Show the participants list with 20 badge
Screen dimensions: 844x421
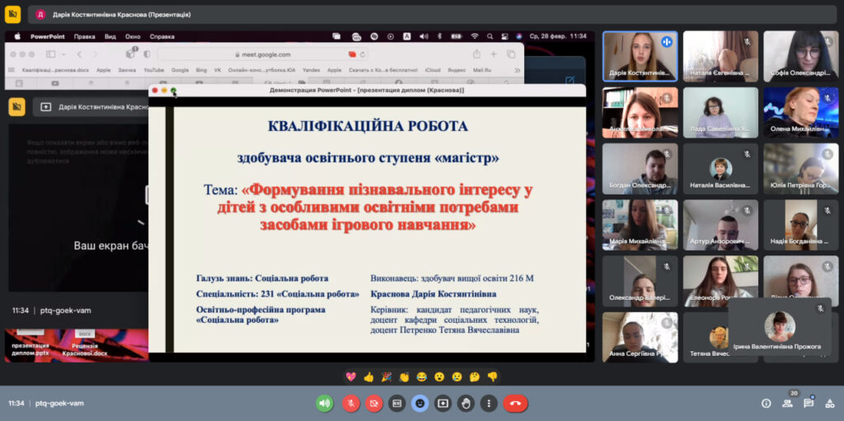[788, 403]
